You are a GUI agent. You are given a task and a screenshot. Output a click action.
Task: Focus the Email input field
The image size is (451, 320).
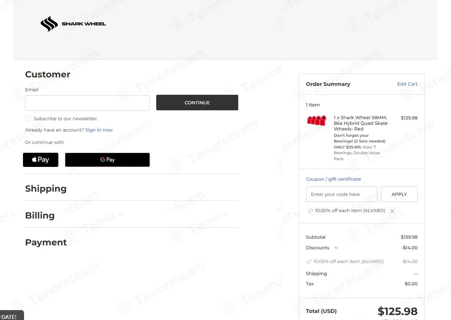point(87,103)
